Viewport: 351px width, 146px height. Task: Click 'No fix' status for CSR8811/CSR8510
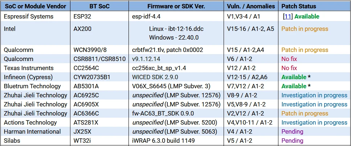(289, 59)
